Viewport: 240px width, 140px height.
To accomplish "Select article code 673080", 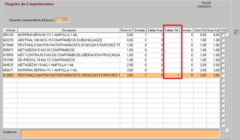I will point(8,45).
